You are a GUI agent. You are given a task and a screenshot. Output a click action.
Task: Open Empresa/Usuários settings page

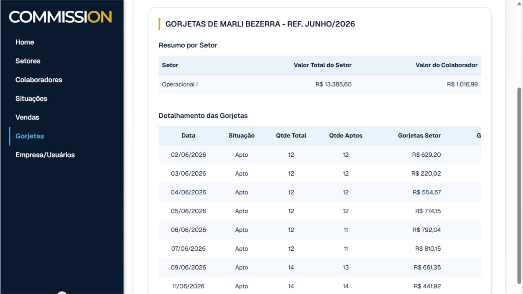[45, 155]
